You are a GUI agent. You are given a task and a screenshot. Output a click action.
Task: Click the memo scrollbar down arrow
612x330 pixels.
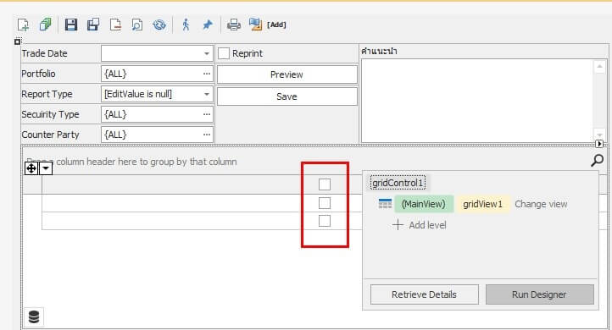coord(599,135)
